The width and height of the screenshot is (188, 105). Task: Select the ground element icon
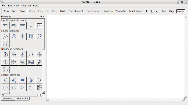(31, 26)
